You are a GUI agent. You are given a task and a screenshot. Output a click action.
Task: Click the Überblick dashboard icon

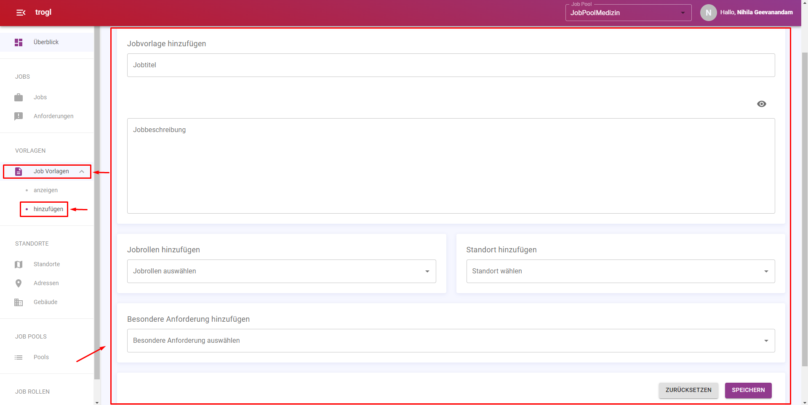tap(19, 42)
